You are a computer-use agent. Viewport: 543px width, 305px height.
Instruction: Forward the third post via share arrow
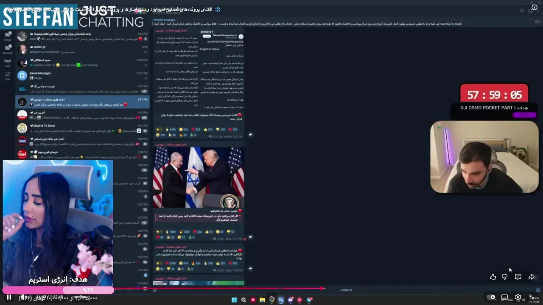(250, 268)
